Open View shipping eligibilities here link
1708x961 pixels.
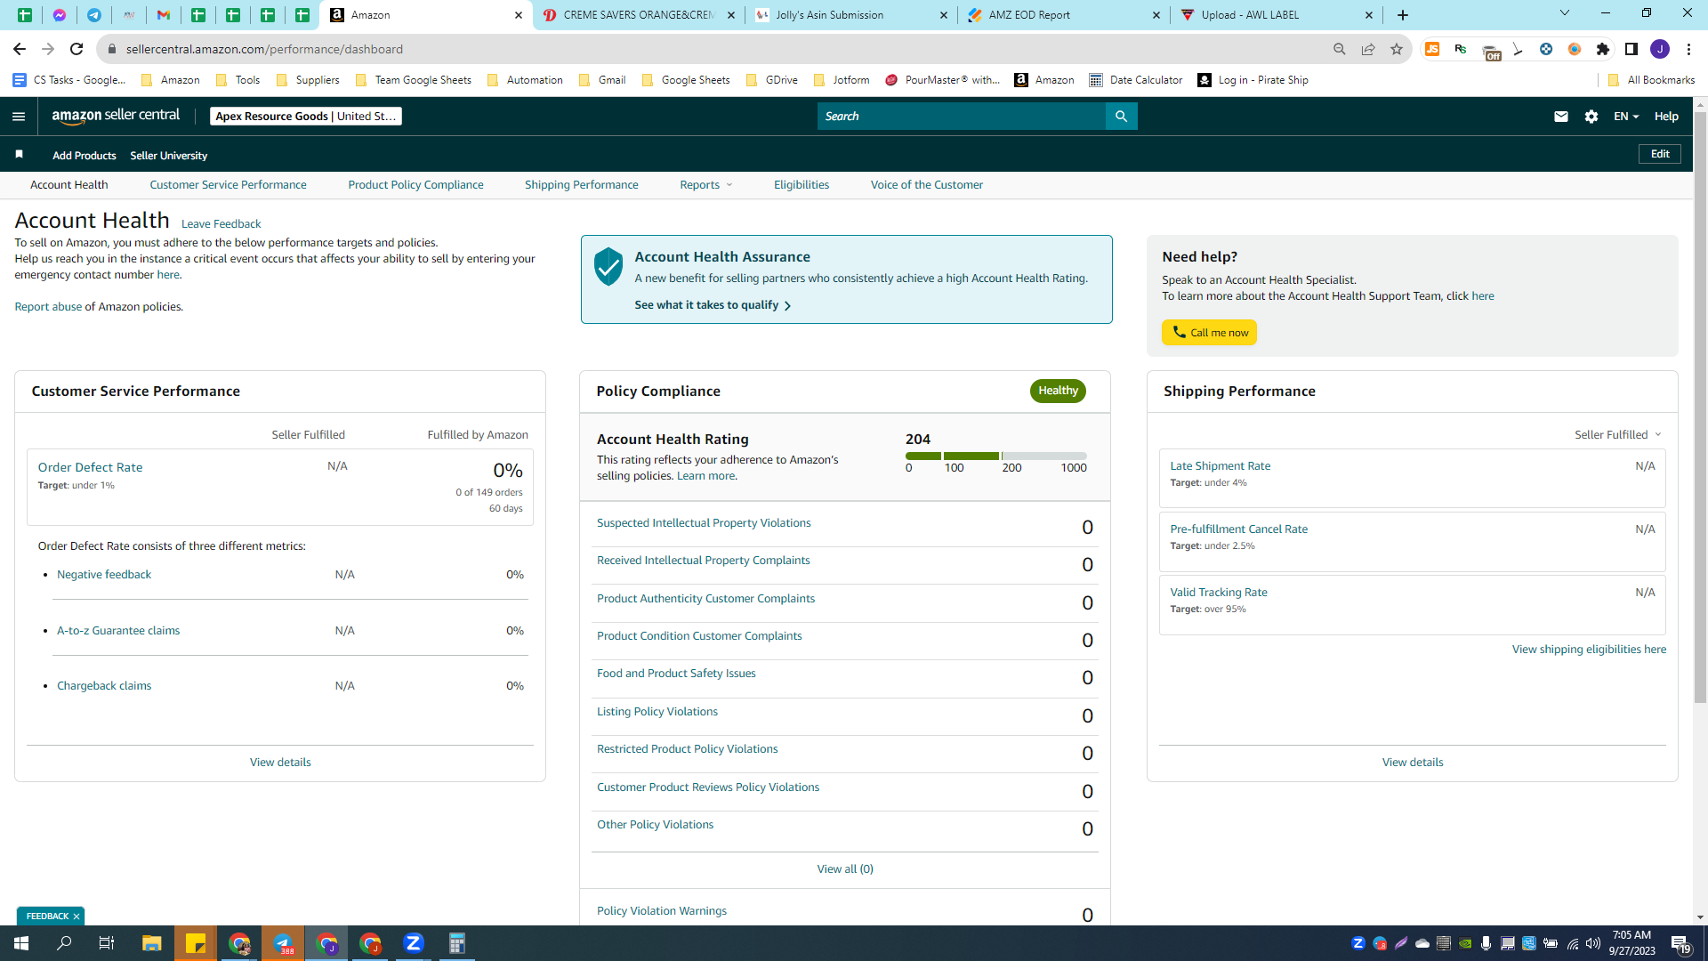pos(1589,650)
